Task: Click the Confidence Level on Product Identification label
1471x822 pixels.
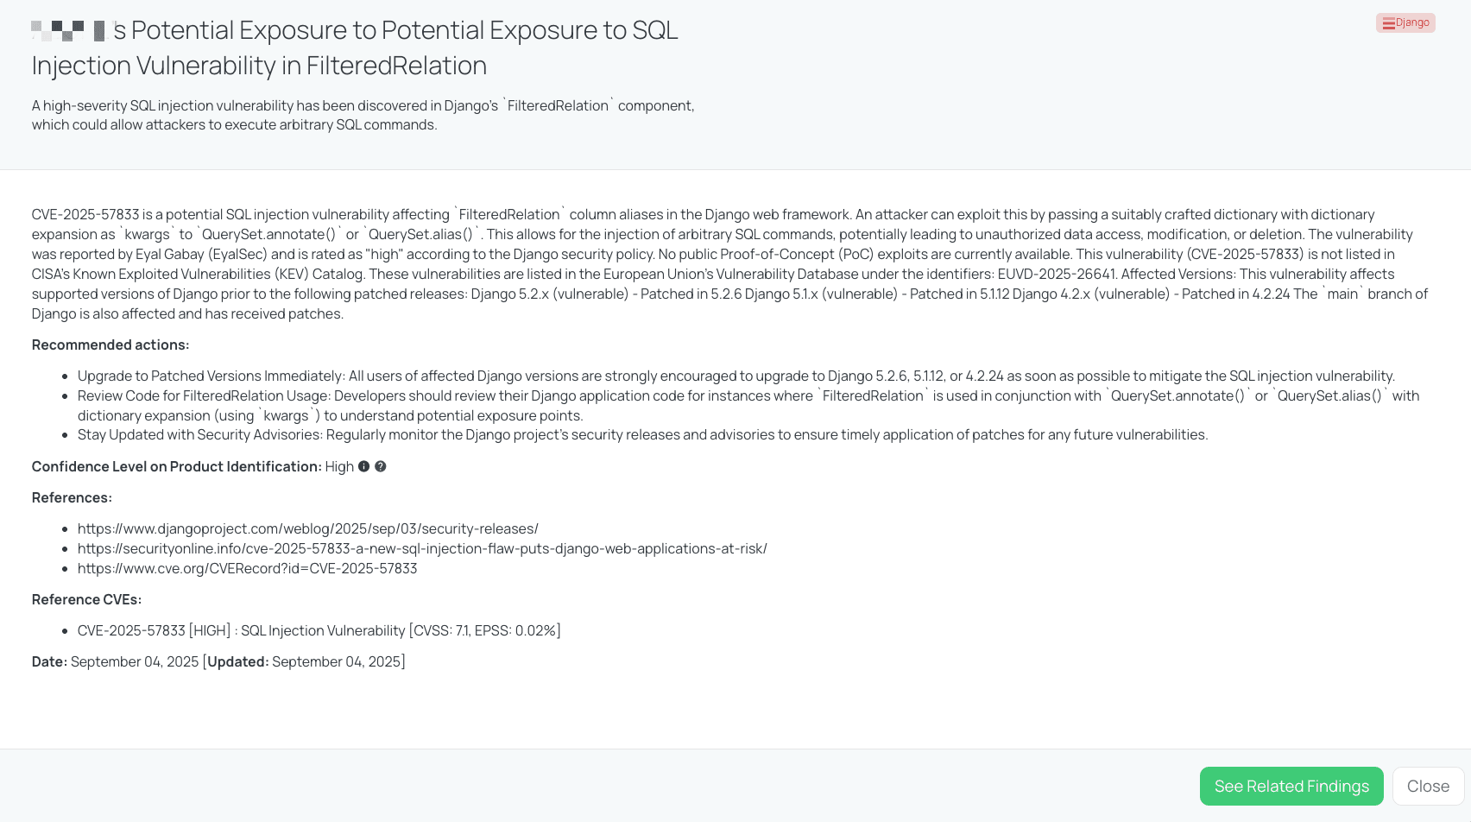Action: pyautogui.click(x=176, y=466)
